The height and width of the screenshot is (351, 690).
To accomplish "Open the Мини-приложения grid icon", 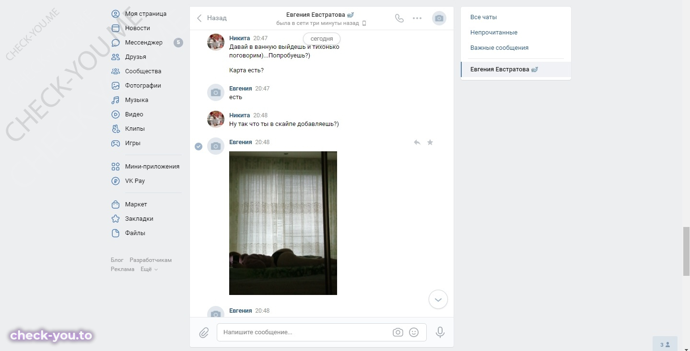I will [116, 167].
